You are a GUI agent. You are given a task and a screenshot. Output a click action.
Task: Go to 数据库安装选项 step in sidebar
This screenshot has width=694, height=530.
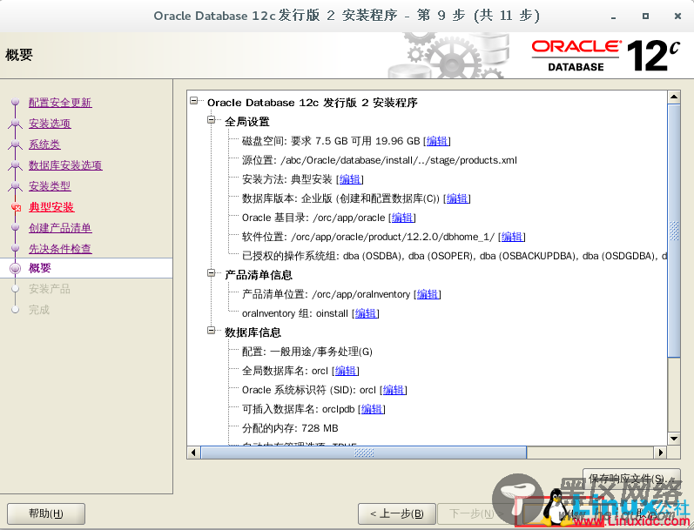65,165
